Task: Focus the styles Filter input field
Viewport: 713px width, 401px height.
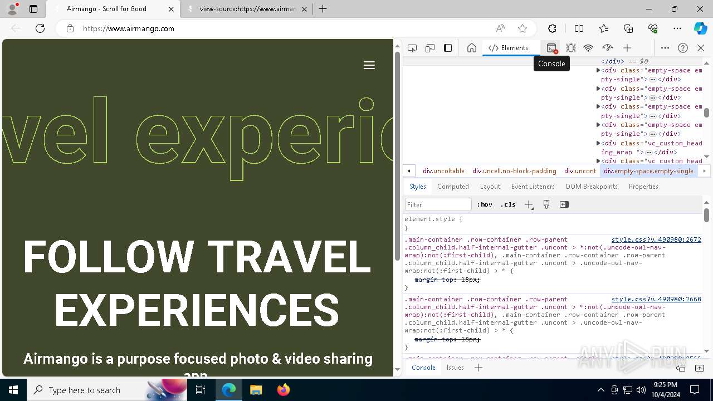Action: click(438, 204)
